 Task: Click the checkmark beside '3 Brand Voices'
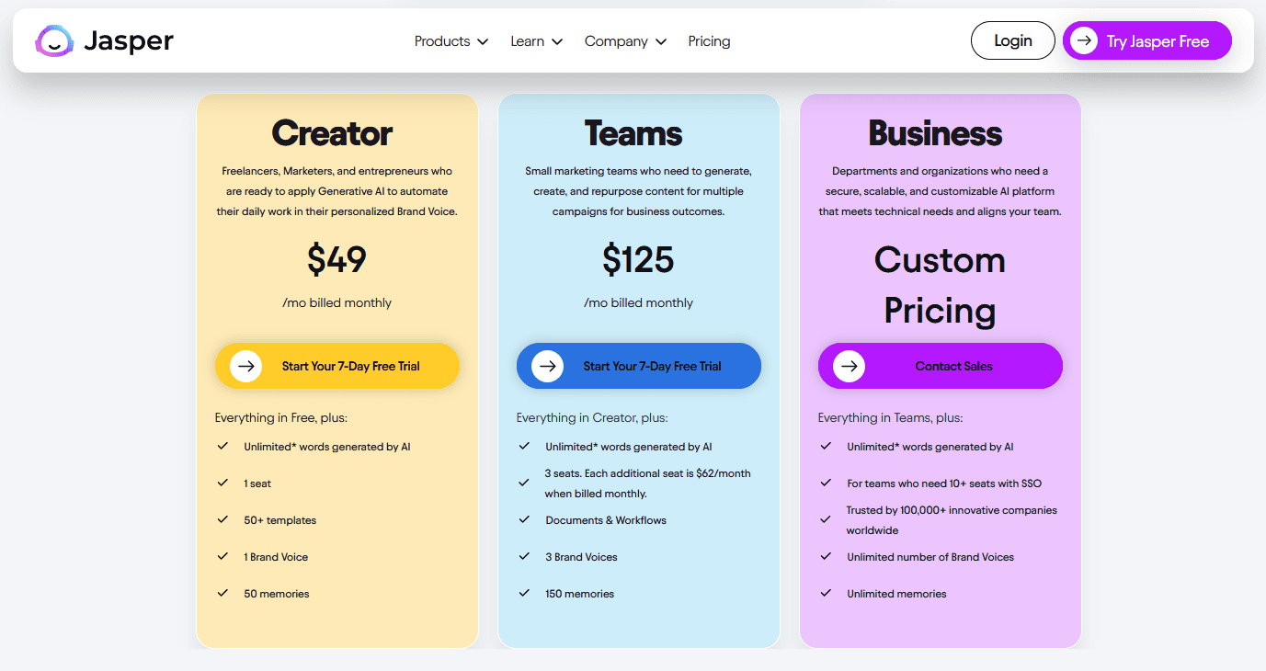click(524, 556)
